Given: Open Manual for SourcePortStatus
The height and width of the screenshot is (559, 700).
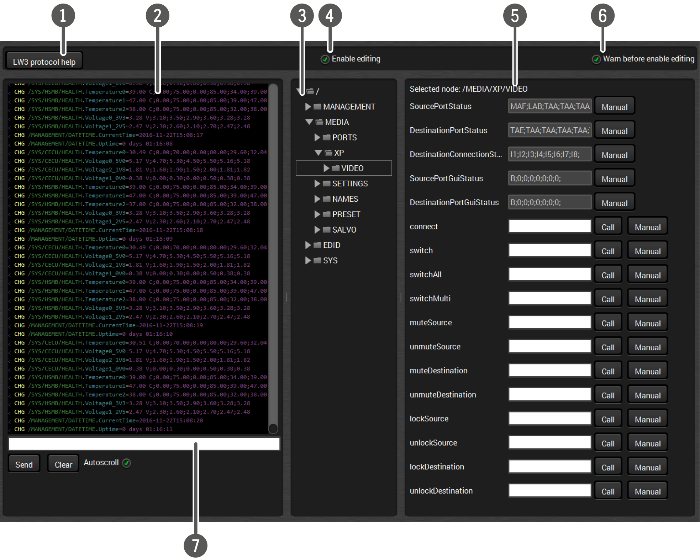Looking at the screenshot, I should coord(614,107).
